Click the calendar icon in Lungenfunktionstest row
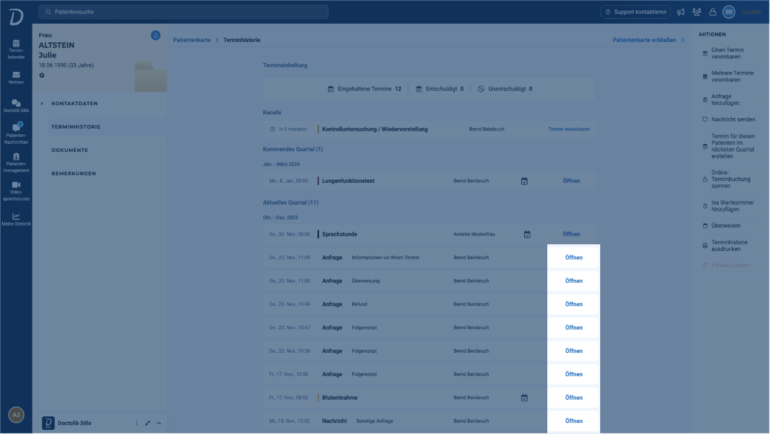The image size is (770, 434). click(x=524, y=181)
